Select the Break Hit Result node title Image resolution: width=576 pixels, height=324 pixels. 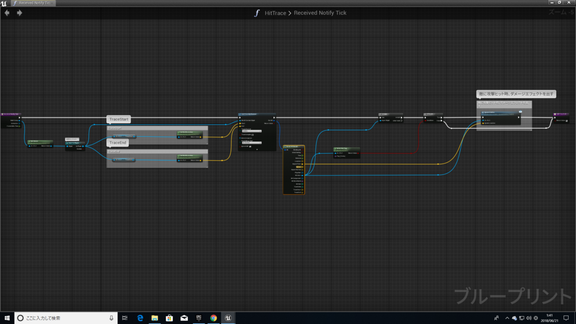[294, 147]
